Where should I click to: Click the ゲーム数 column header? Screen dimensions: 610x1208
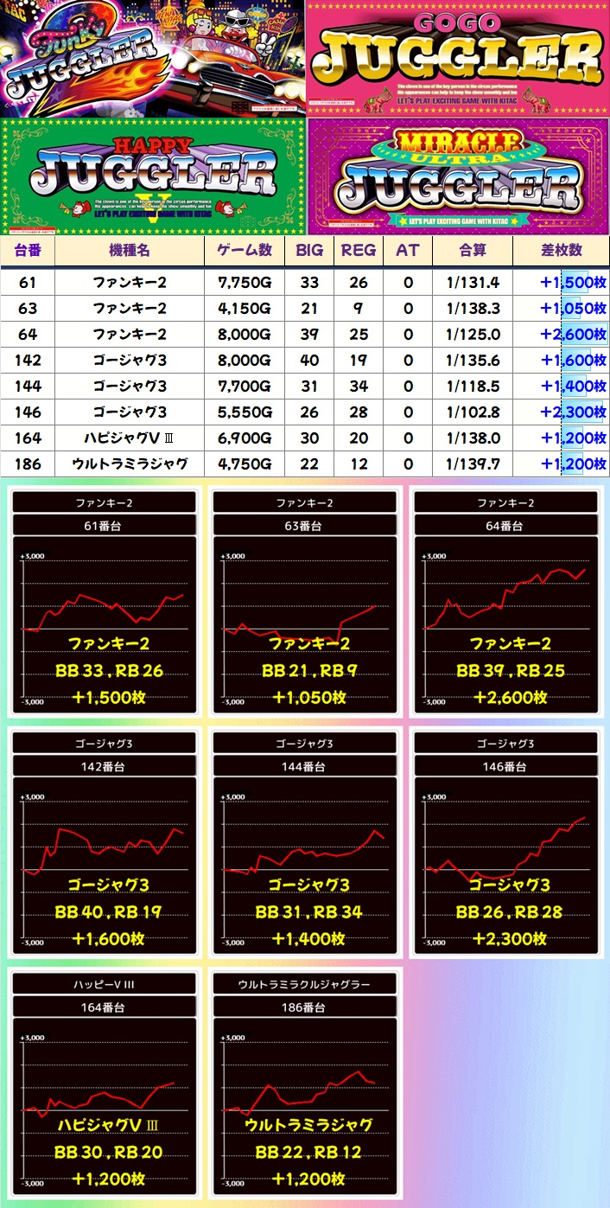coord(245,251)
